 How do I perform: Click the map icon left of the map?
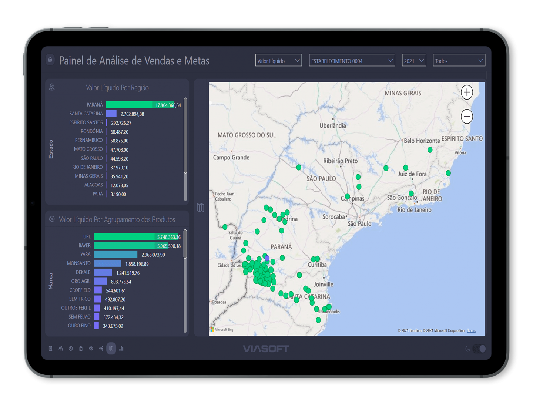click(200, 208)
